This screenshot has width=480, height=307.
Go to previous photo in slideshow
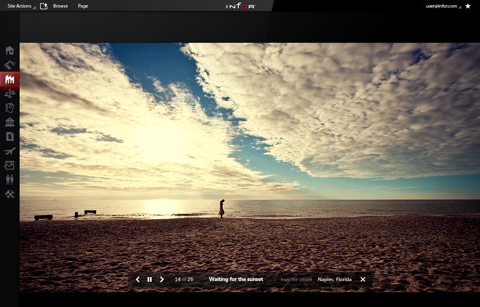(x=138, y=279)
